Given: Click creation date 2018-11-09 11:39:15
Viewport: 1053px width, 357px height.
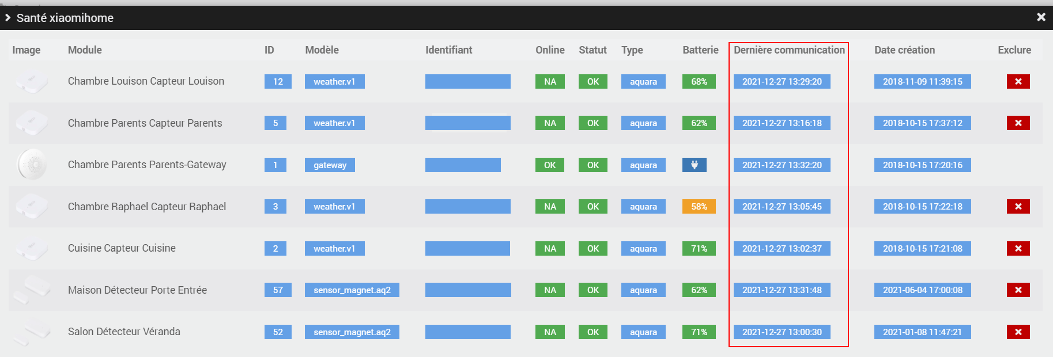Looking at the screenshot, I should click(922, 82).
